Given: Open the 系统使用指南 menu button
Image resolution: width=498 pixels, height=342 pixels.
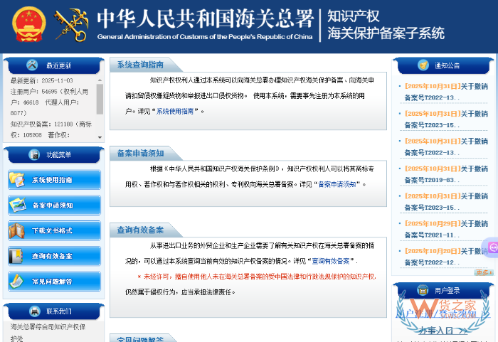Looking at the screenshot, I should coord(54,180).
